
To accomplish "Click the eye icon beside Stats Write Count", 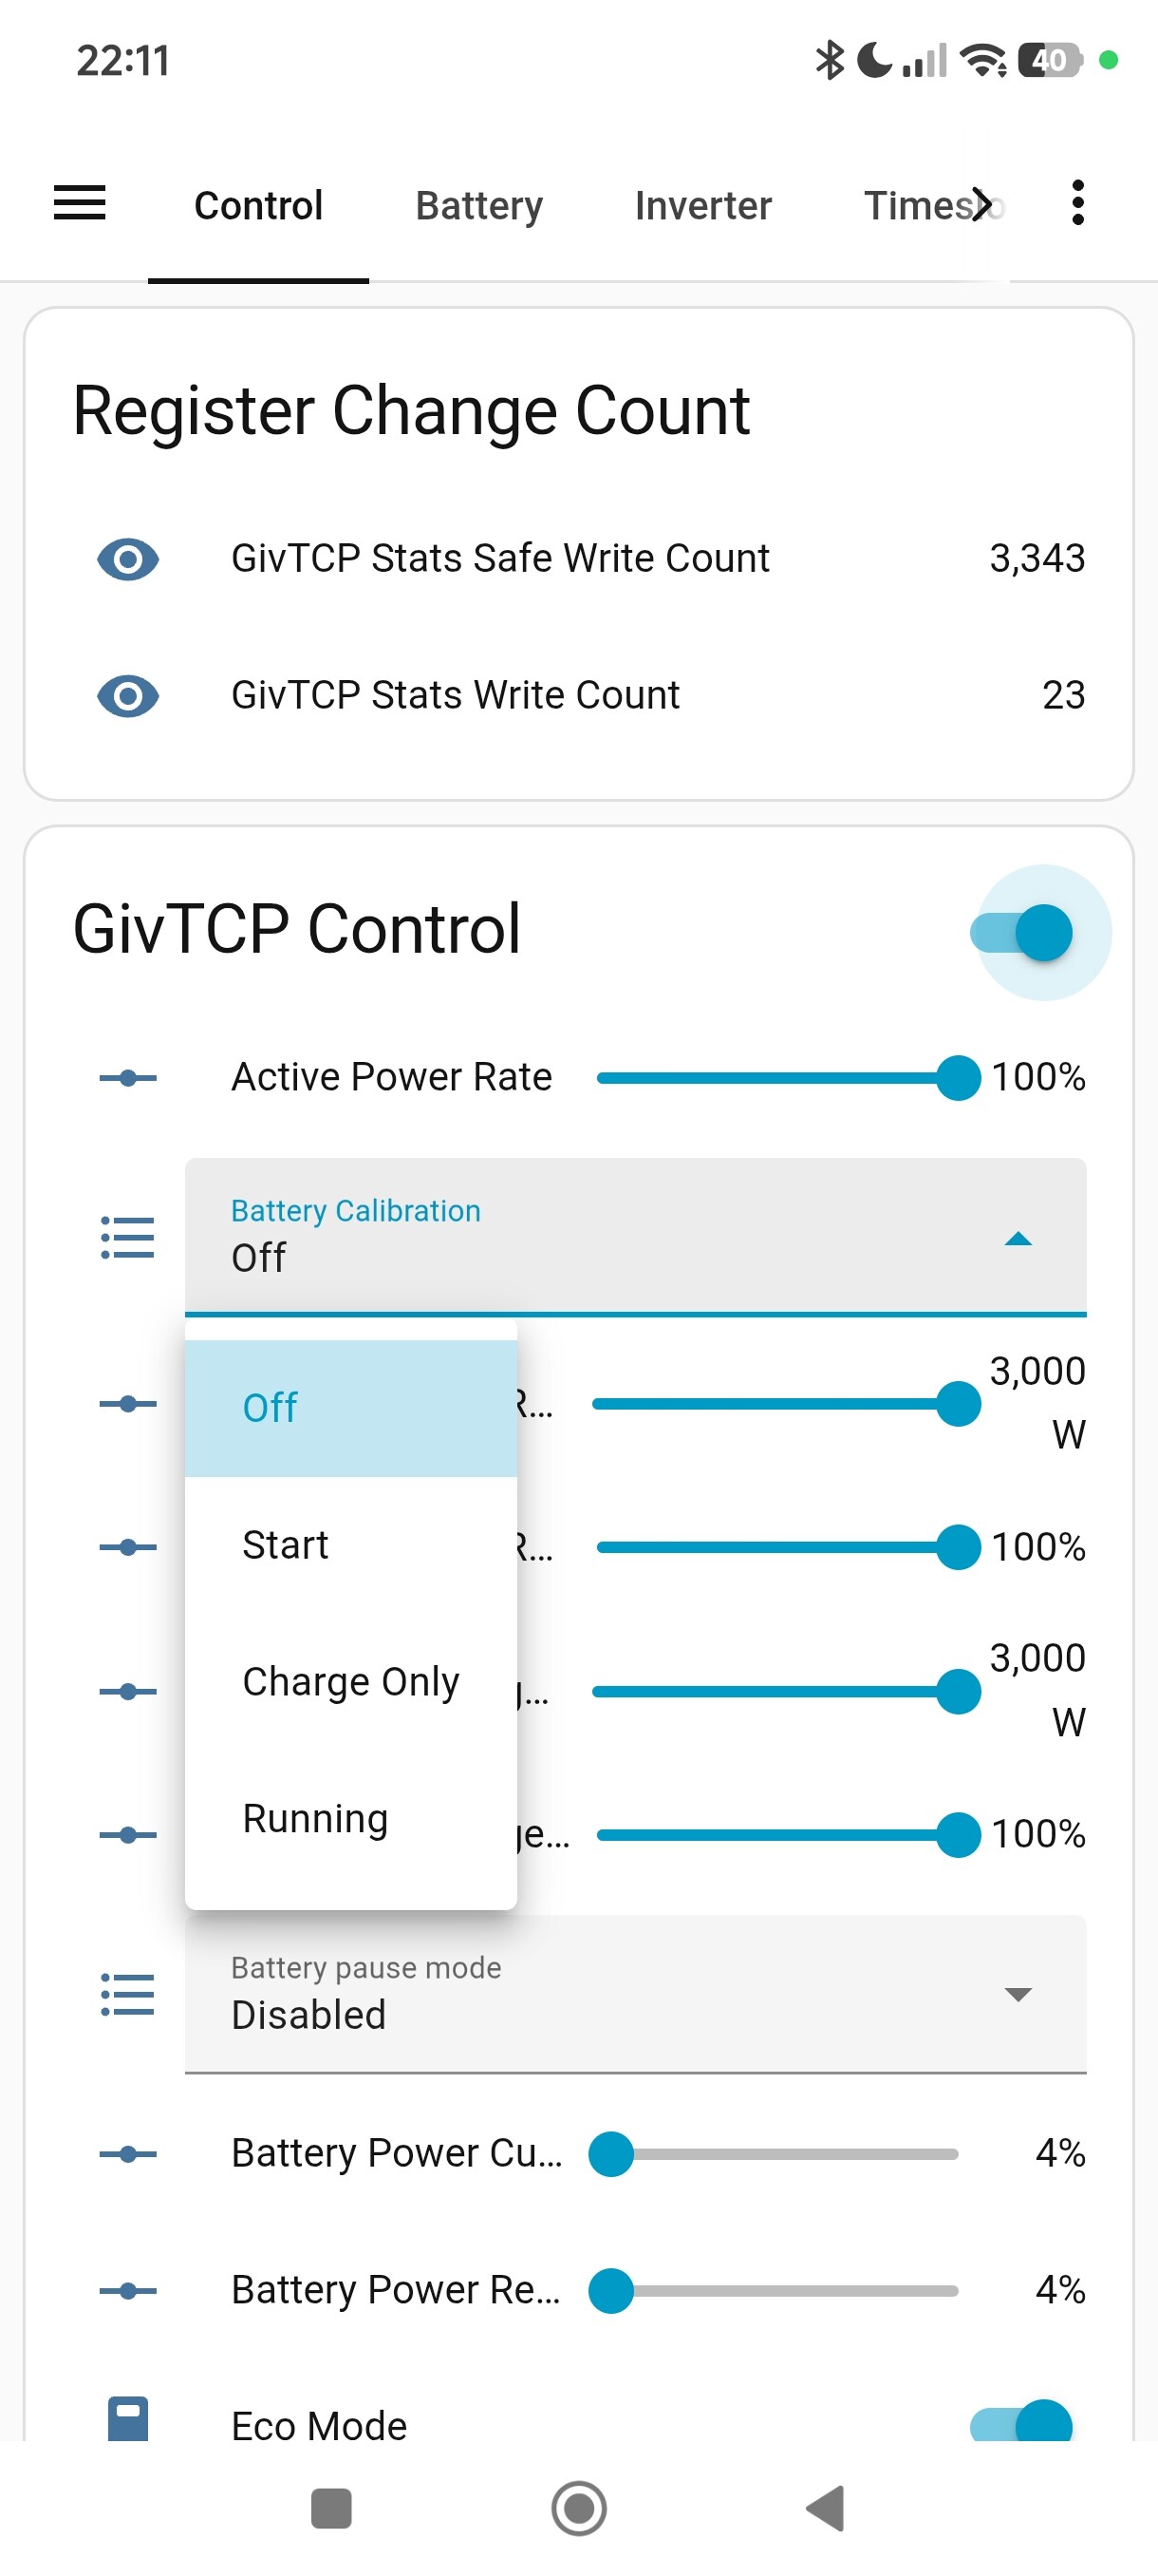I will click(x=128, y=696).
